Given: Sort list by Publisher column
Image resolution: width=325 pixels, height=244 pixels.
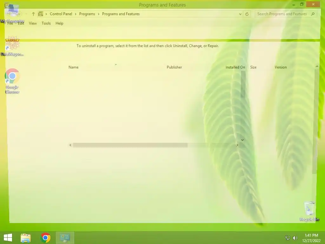Looking at the screenshot, I should [x=174, y=67].
